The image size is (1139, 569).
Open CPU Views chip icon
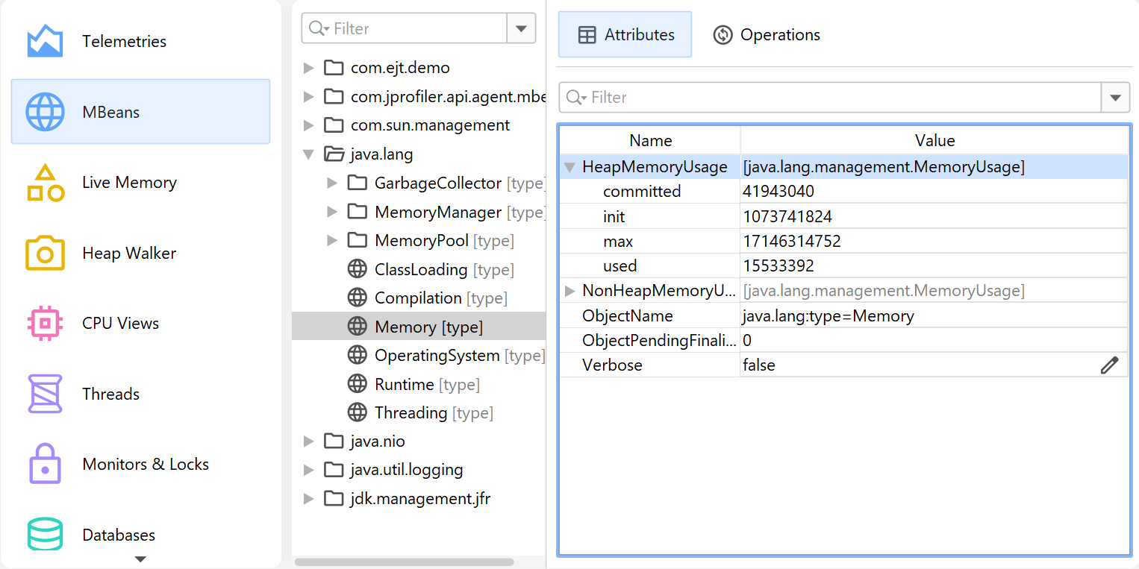click(45, 324)
